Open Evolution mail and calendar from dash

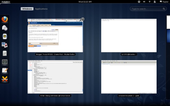pos(5,28)
